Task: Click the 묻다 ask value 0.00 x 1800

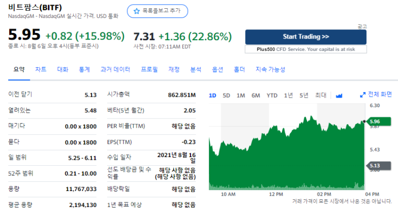Action: coord(81,143)
